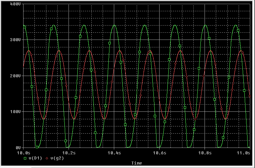Click the 10.8s x-axis tick label
Image resolution: width=255 pixels, height=168 pixels.
(205, 153)
